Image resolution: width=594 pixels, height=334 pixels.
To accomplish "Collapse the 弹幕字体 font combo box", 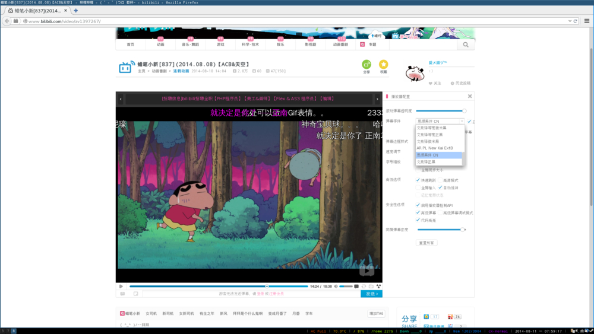I will tap(440, 121).
